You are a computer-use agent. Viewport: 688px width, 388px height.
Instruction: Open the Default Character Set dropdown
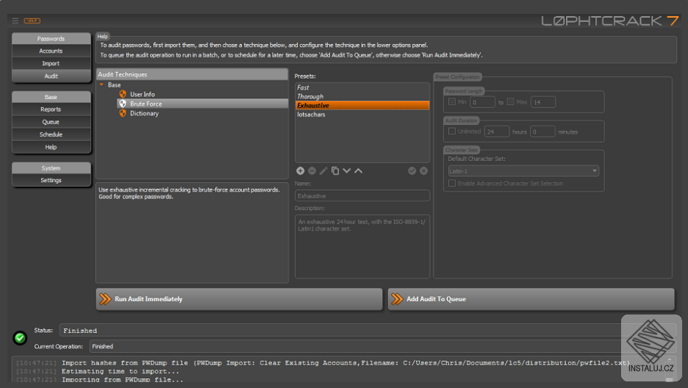523,171
